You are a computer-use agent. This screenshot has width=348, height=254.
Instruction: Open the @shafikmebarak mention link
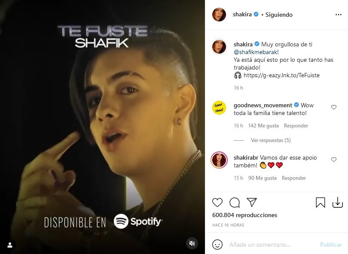pos(256,52)
